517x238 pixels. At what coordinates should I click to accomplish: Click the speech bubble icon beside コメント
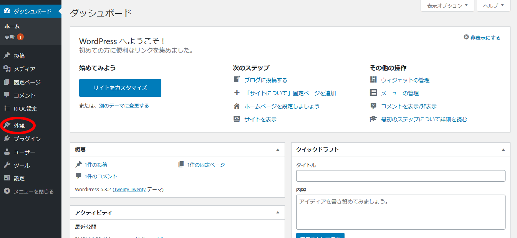[7, 95]
